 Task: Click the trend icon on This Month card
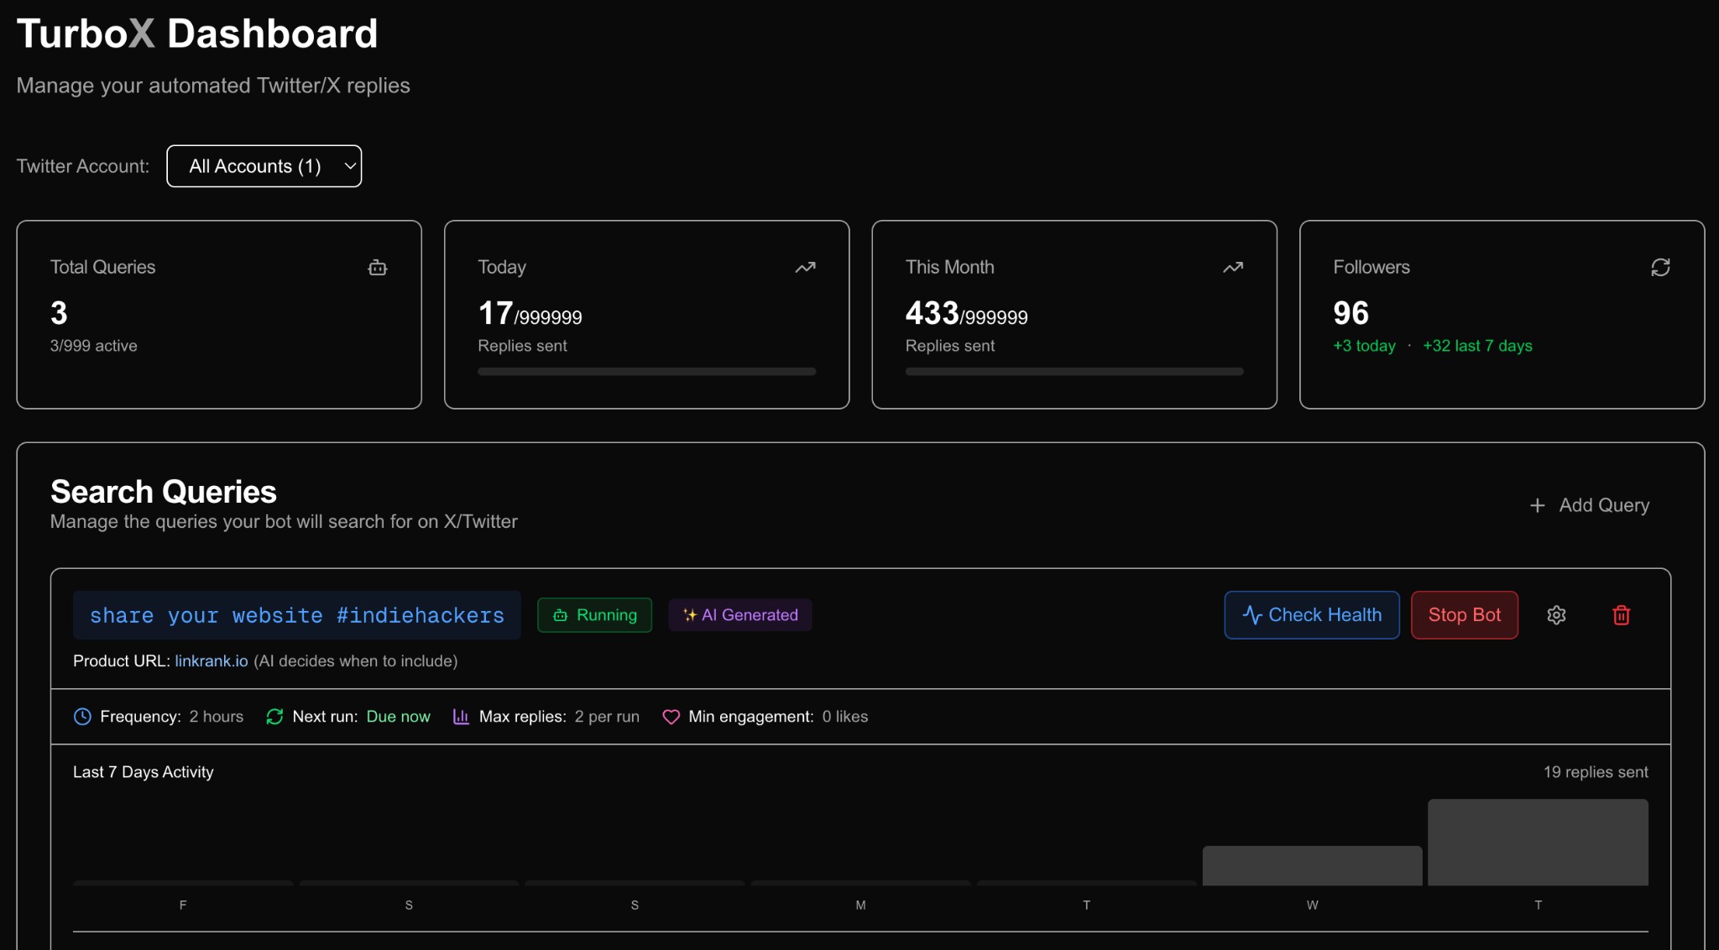(x=1232, y=267)
